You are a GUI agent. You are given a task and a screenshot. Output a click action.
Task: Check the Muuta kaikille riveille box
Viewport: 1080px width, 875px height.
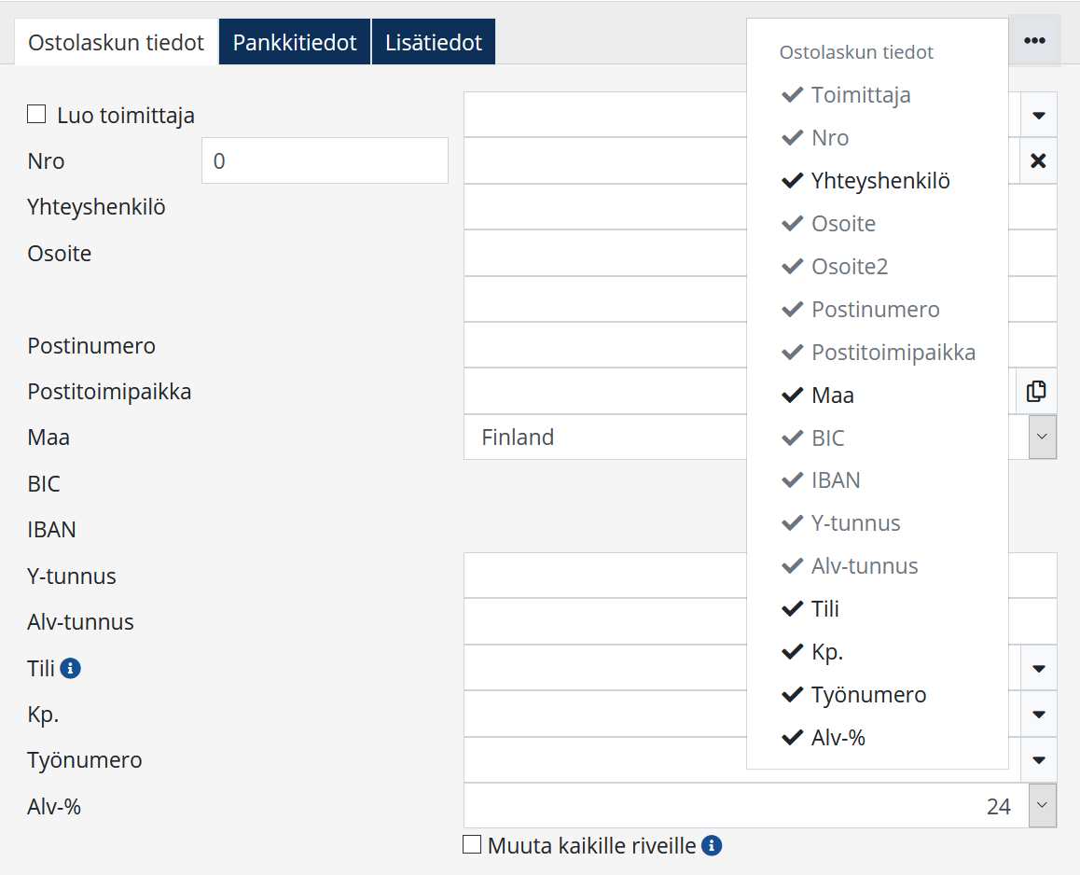473,845
